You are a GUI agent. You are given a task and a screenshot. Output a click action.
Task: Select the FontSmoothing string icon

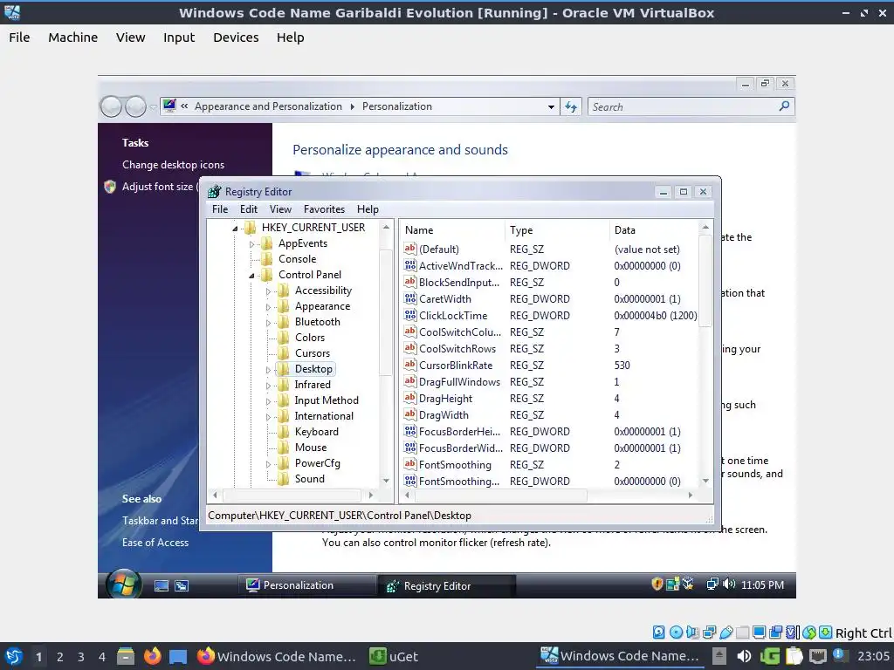click(x=410, y=464)
